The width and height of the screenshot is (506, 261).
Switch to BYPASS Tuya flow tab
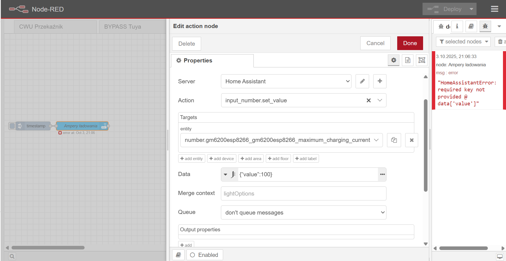tap(123, 27)
